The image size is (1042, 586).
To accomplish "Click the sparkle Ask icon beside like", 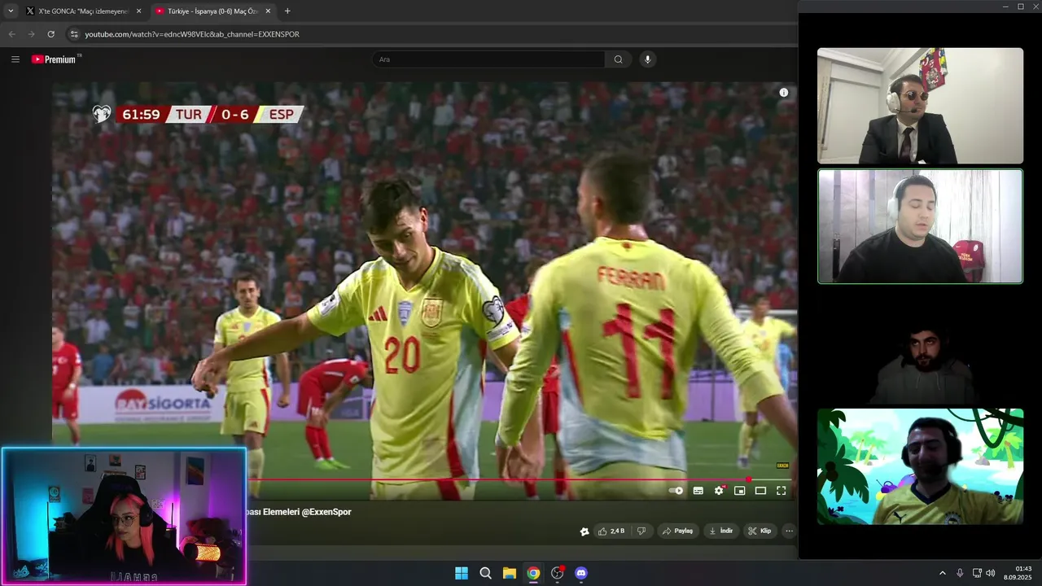I will (x=584, y=531).
